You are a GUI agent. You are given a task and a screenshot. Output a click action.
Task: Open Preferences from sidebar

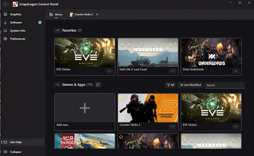pyautogui.click(x=17, y=39)
